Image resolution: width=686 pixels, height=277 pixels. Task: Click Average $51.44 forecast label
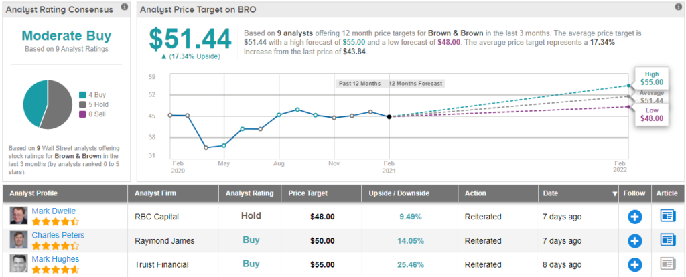pos(651,97)
